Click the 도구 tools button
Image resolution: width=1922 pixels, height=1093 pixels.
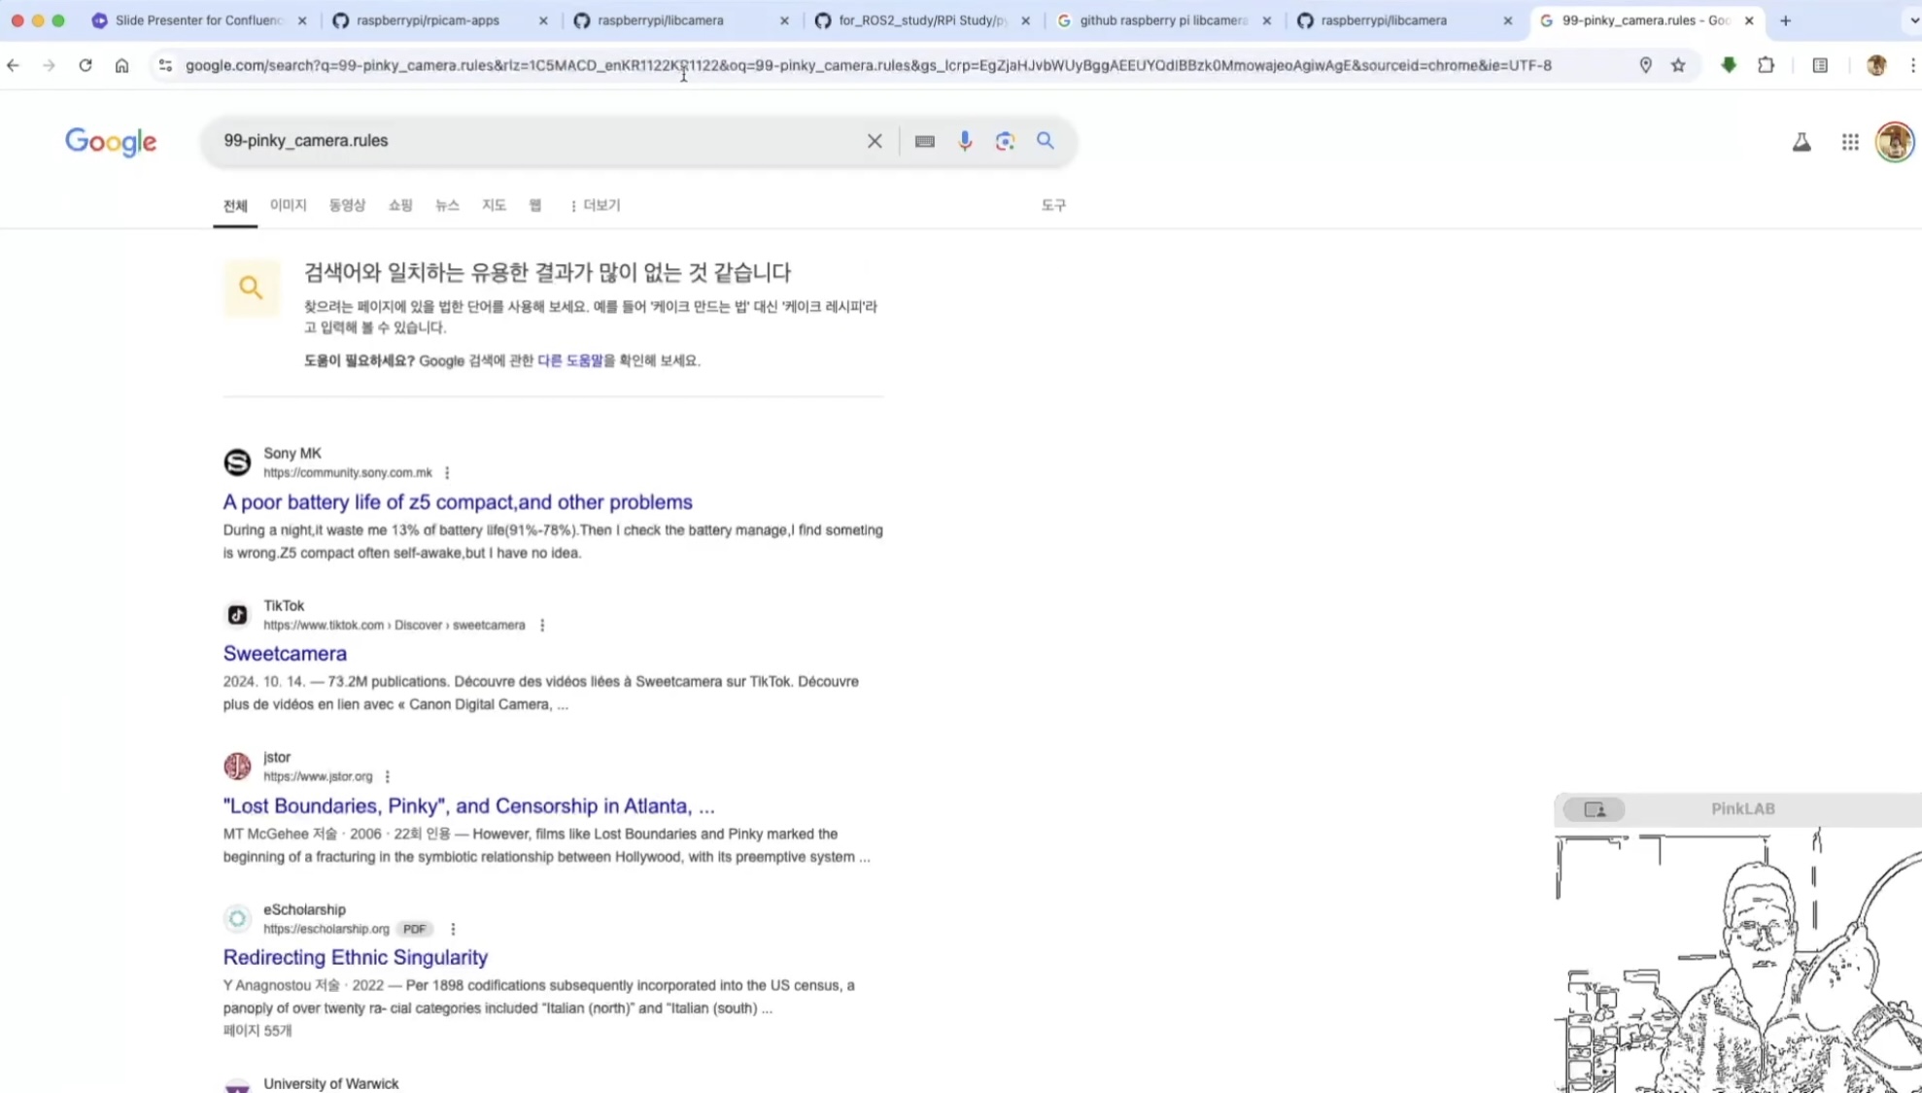tap(1053, 205)
